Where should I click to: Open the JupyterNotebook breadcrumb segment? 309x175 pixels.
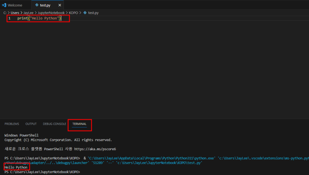51,13
